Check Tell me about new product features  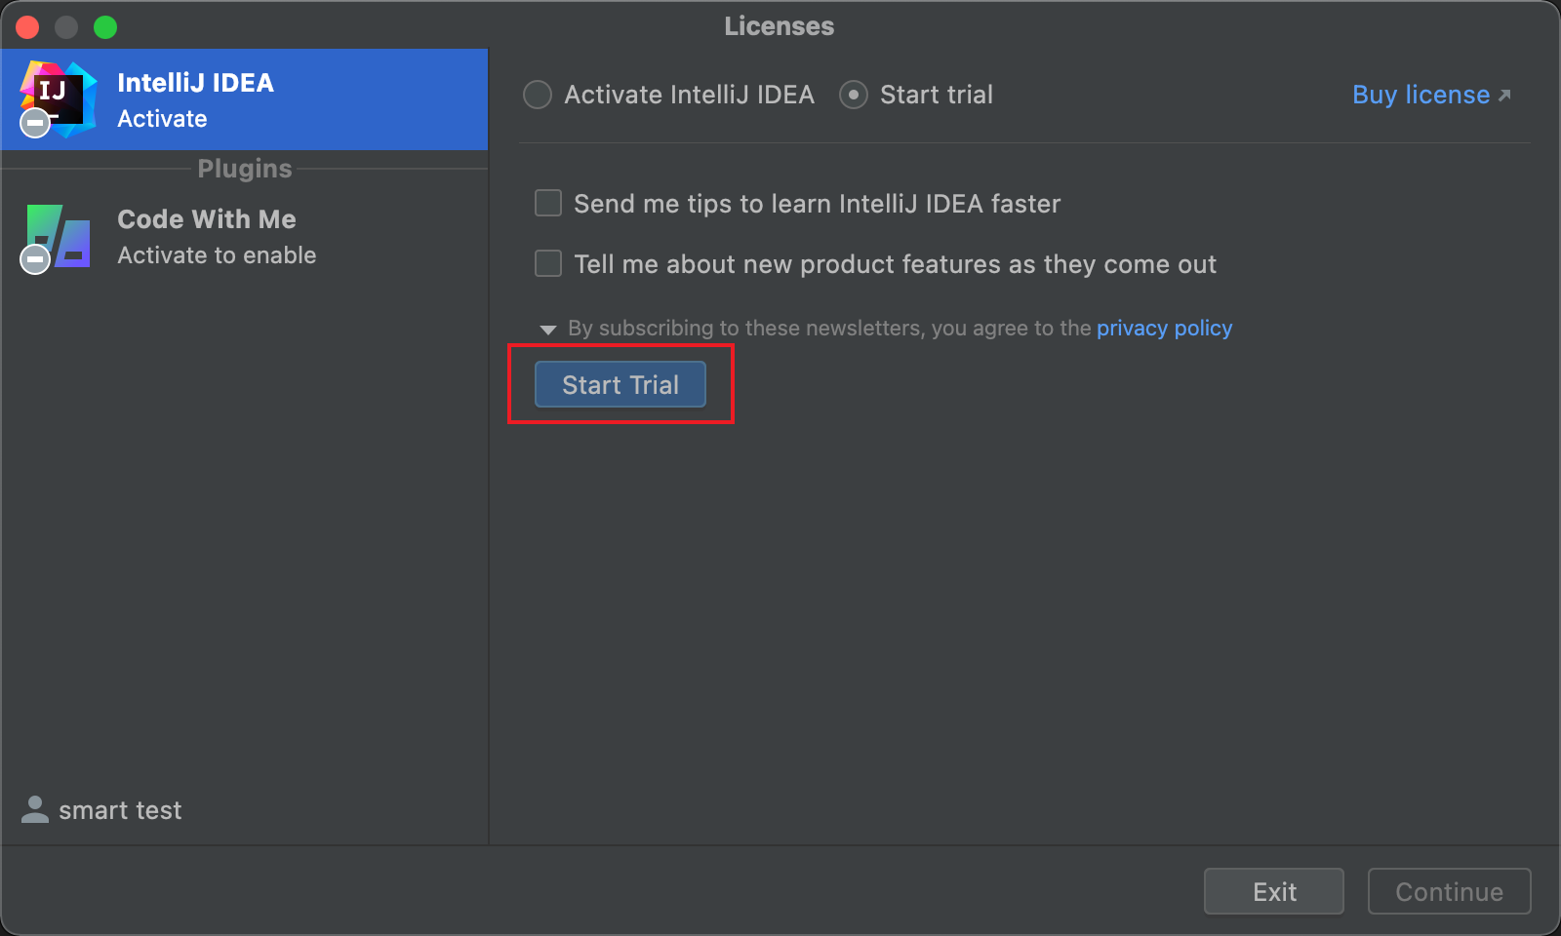pyautogui.click(x=548, y=263)
